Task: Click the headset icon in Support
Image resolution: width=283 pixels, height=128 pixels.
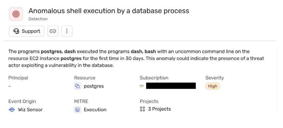Action: [16, 31]
